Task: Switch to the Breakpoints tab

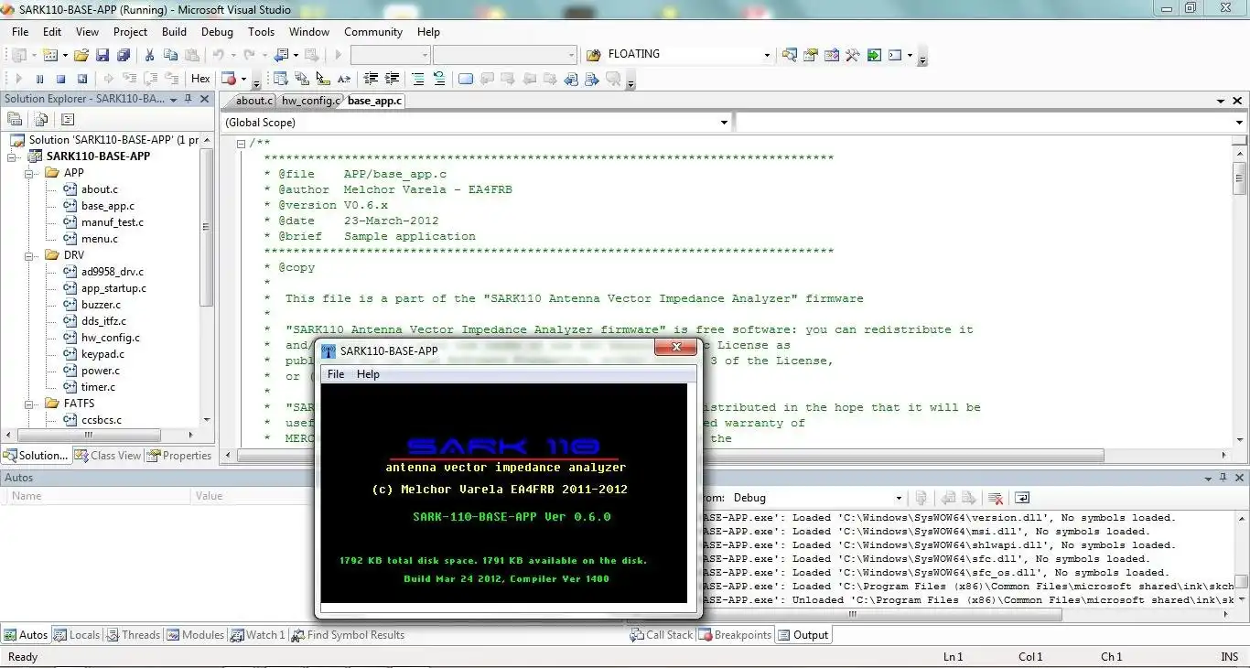Action: click(x=736, y=635)
